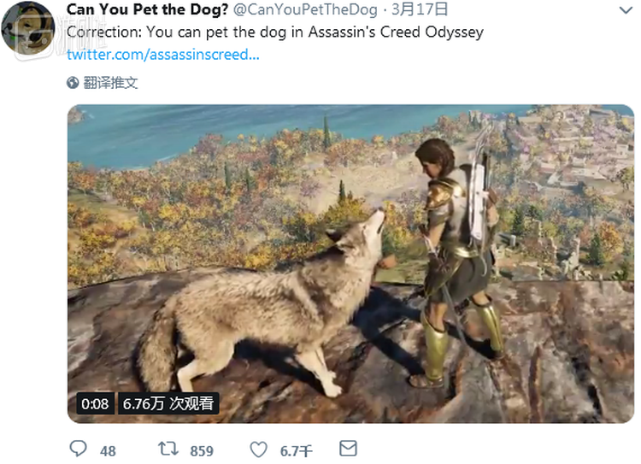Like the tweet with heart icon
The width and height of the screenshot is (641, 464).
pyautogui.click(x=259, y=449)
